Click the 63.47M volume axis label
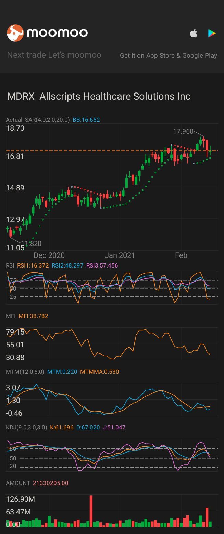The image size is (224, 534). [x=18, y=512]
